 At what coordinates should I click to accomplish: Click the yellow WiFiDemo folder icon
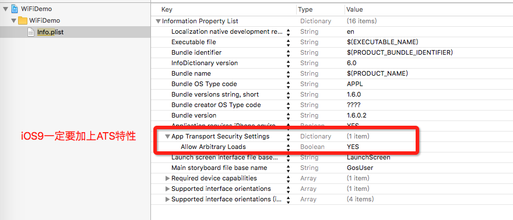click(x=22, y=20)
